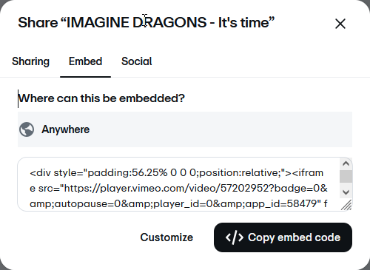Switch to the Social tab
370x270 pixels.
137,61
